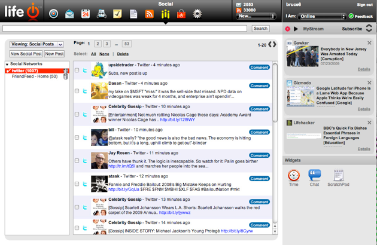Image resolution: width=377 pixels, height=245 pixels.
Task: Open the Chat widget
Action: pos(314,175)
